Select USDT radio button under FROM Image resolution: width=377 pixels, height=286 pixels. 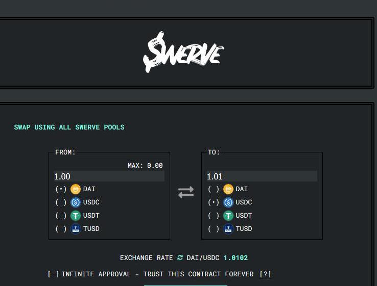61,216
